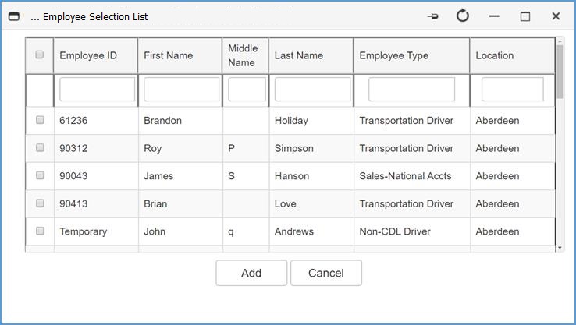This screenshot has width=576, height=325.
Task: Close the Employee Selection List dialog
Action: pos(556,16)
